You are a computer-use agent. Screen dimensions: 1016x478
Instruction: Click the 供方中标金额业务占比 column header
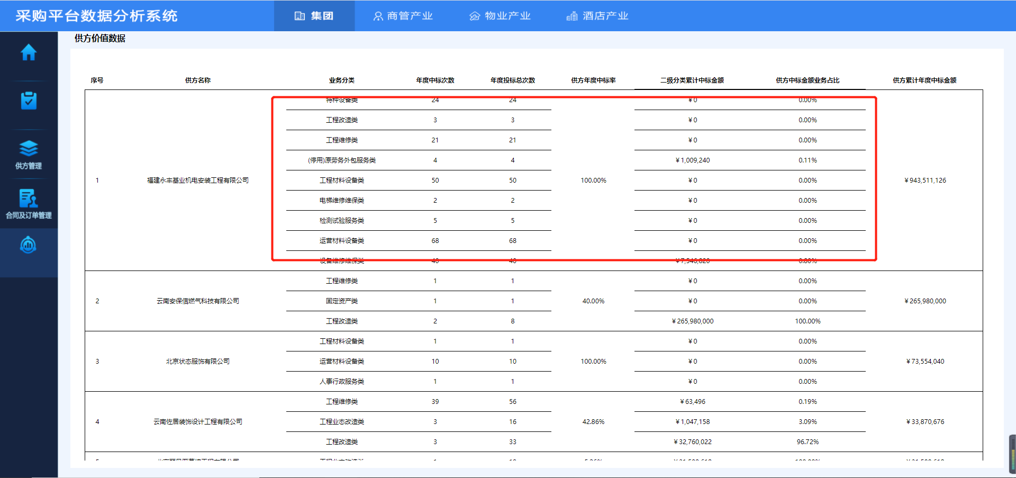[808, 80]
